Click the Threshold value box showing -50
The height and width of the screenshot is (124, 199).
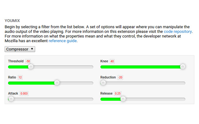pos(28,61)
